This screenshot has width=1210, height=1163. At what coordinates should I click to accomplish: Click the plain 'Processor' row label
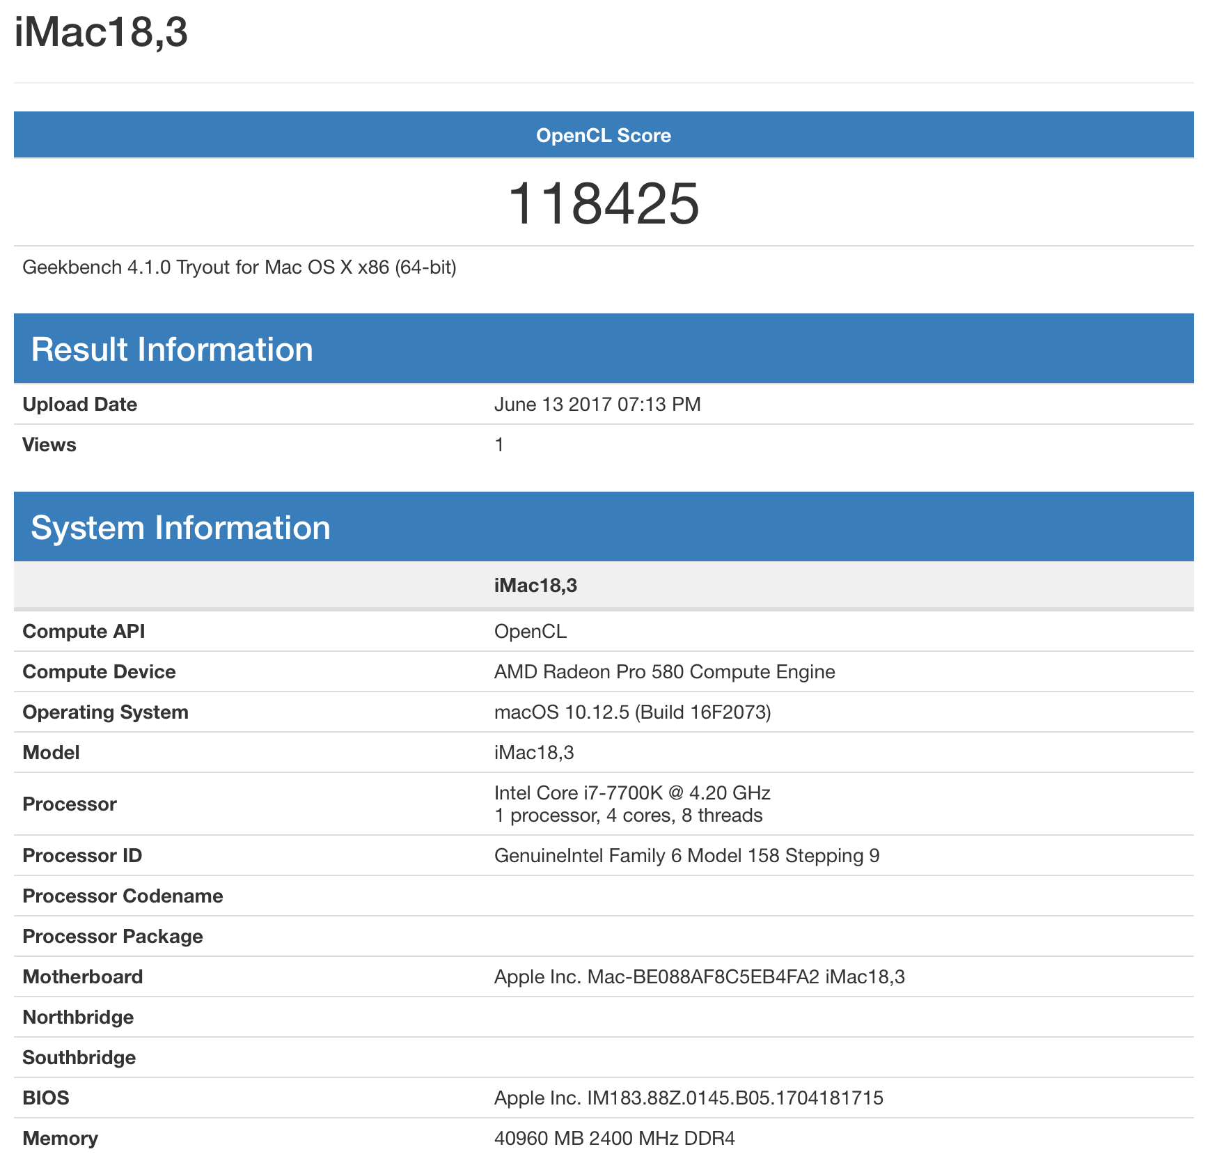70,804
